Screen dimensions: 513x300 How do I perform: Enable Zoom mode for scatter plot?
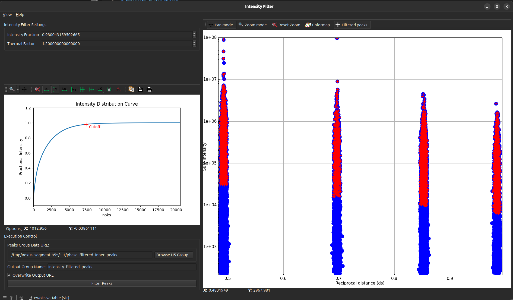point(252,25)
